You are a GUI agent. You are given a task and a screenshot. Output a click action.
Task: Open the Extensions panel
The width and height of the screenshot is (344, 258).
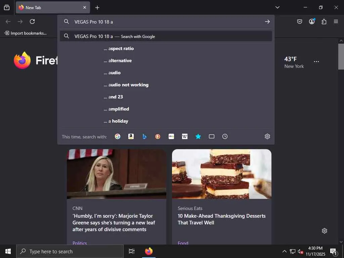(324, 21)
